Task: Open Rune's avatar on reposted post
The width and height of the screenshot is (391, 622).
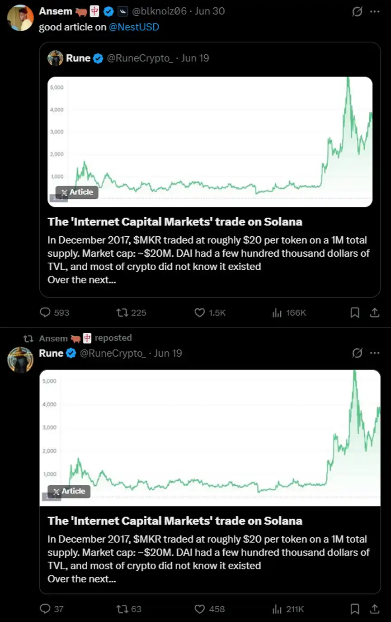Action: pos(20,360)
